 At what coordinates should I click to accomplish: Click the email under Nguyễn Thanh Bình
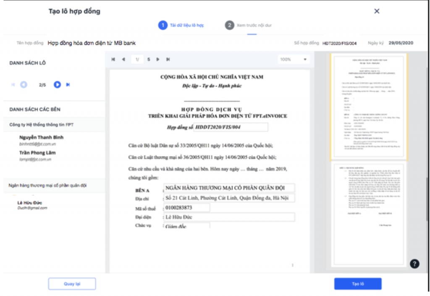pyautogui.click(x=37, y=144)
